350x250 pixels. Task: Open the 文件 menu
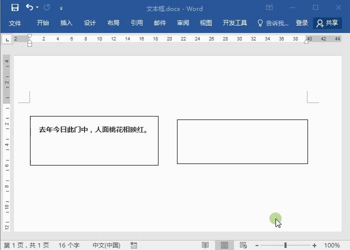(15, 23)
